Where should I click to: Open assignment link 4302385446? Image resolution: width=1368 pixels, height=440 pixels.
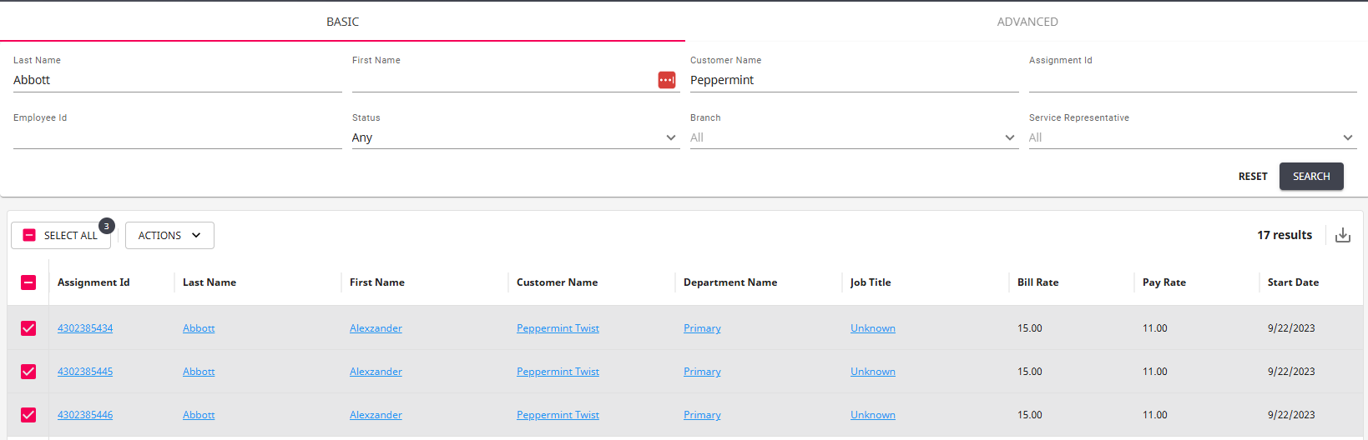point(85,415)
